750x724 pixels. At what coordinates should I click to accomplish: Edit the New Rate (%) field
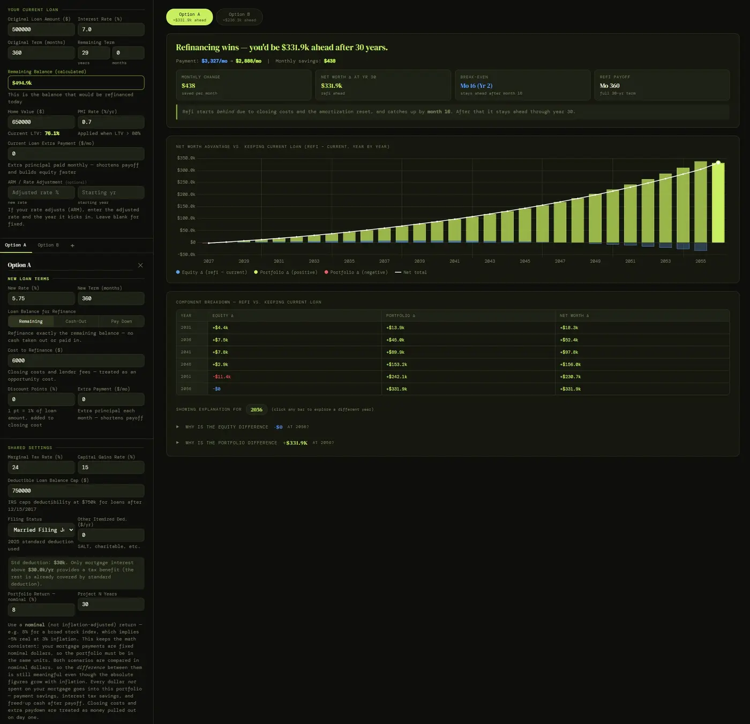pos(41,299)
